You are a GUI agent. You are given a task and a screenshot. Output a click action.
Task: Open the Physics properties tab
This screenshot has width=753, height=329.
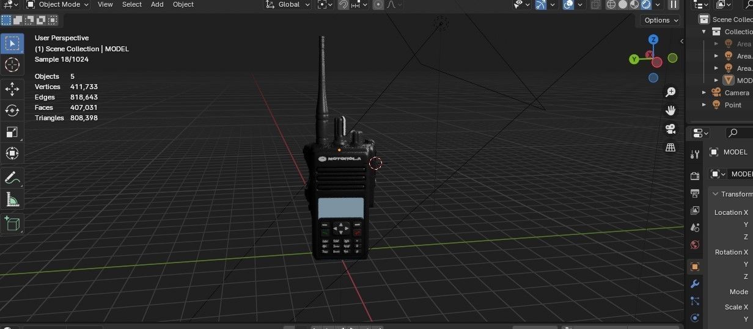pyautogui.click(x=694, y=318)
